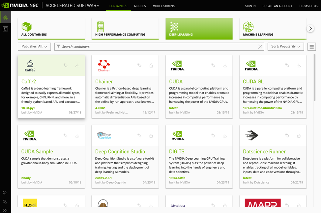Click the tag icon on CUDA Sample card

pyautogui.click(x=66, y=136)
